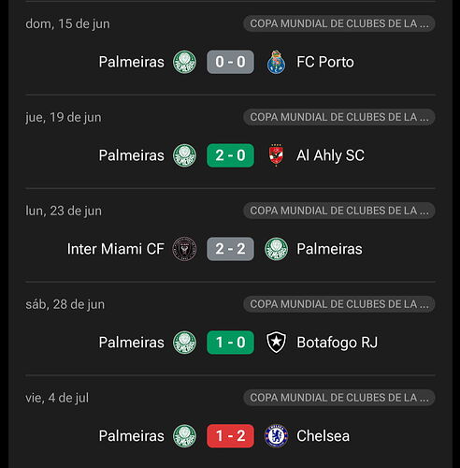Open the red 1 - 2 score badge
460x468 pixels.
point(230,436)
